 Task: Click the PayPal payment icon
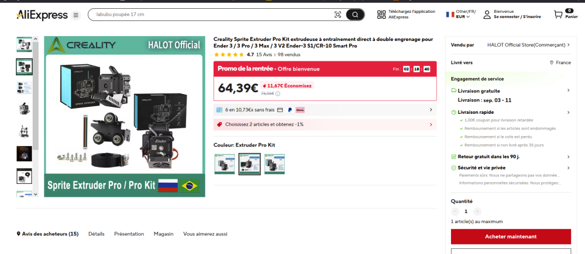click(x=290, y=110)
